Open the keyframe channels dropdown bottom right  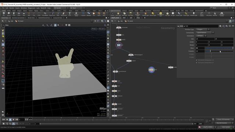click(x=225, y=120)
